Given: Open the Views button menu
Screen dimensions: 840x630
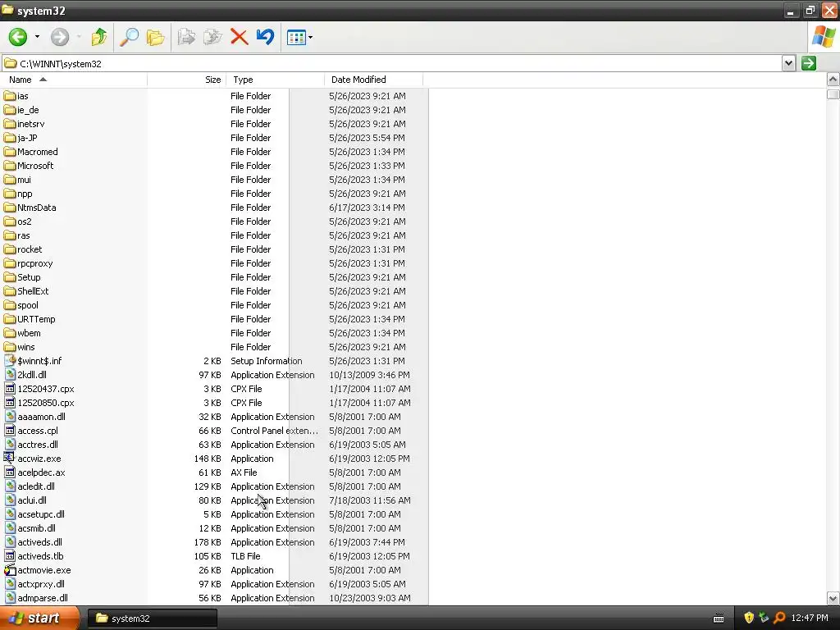Looking at the screenshot, I should (x=299, y=37).
